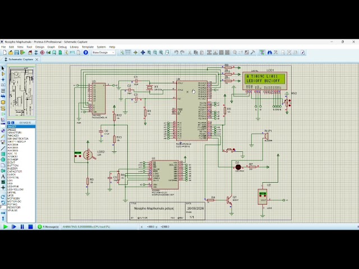Open the blue Help question mark icon
Screen dimensions: 359x269
[86, 53]
